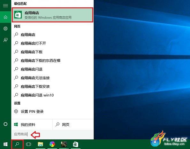The width and height of the screenshot is (190, 149).
Task: Click the taskbar search magnifier icon
Action: pyautogui.click(x=17, y=144)
